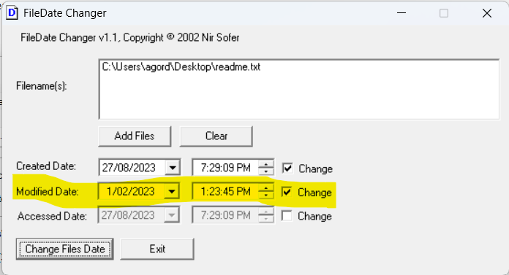Uncheck the Modified Date Change checkbox
Screen dimensions: 509x275
click(287, 192)
